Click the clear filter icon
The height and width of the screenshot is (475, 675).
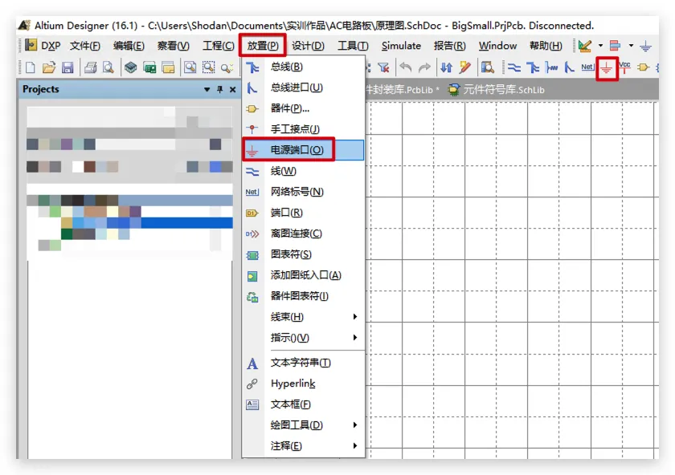[x=383, y=67]
